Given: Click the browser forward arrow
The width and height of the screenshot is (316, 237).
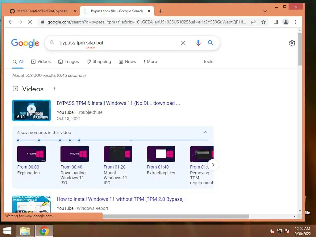Looking at the screenshot, I should coord(20,22).
